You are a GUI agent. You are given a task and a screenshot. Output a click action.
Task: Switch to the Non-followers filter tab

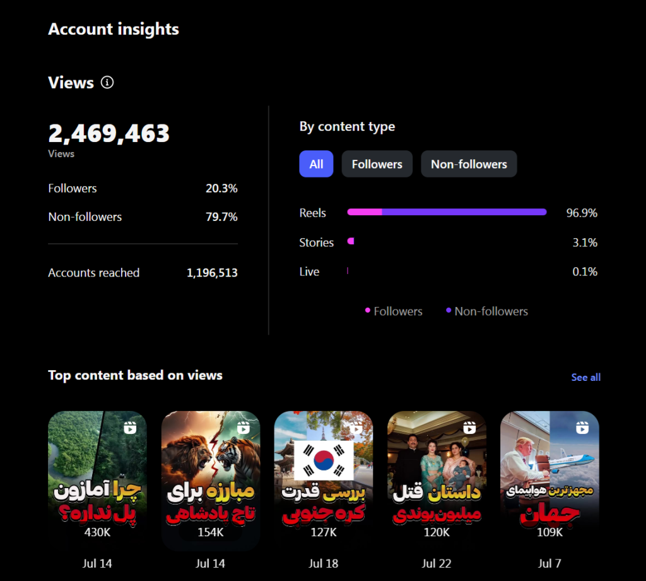pyautogui.click(x=469, y=164)
